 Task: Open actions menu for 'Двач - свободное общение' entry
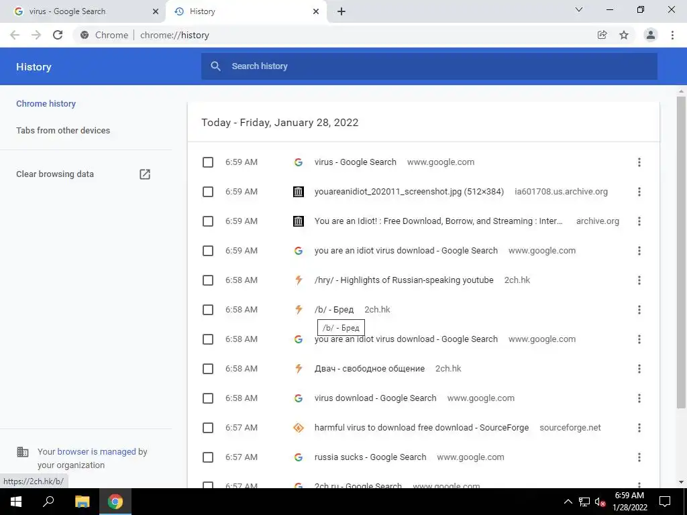coord(639,369)
